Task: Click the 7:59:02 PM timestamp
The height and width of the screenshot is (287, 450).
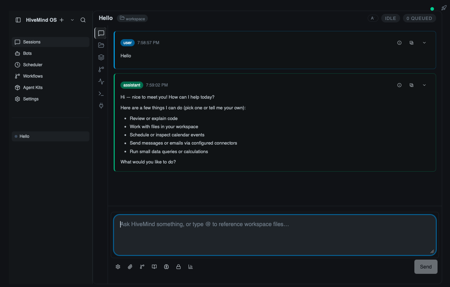Action: pyautogui.click(x=157, y=85)
